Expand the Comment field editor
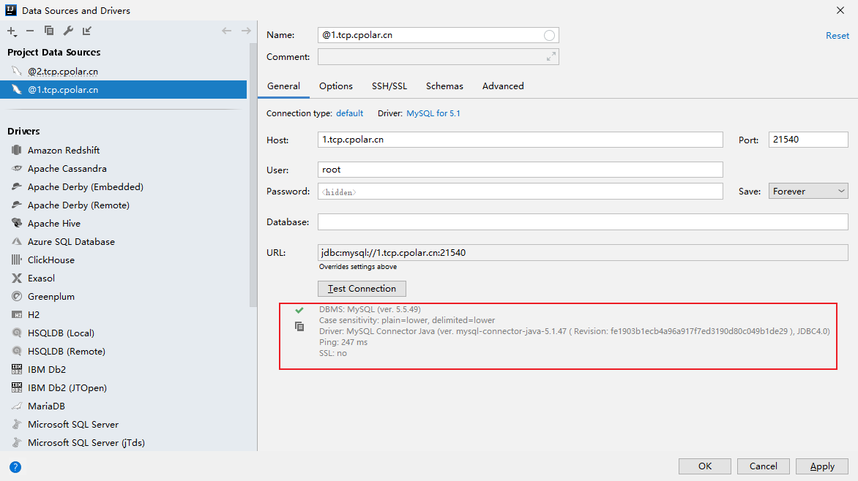This screenshot has height=481, width=858. pyautogui.click(x=551, y=57)
